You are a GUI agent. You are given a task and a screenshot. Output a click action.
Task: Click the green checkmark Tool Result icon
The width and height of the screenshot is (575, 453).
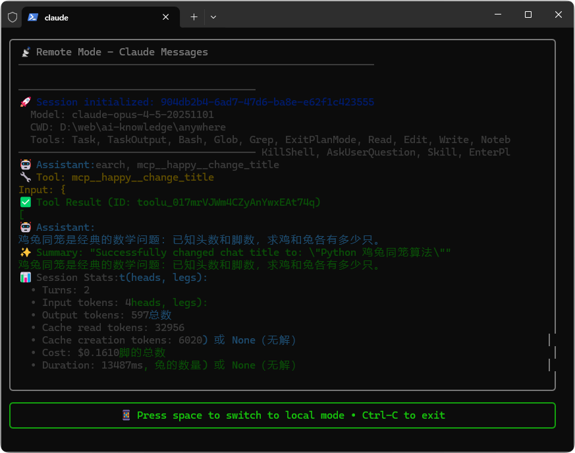[x=26, y=202]
